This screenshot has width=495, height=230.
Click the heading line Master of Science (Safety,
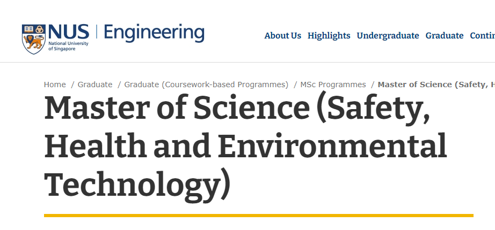pyautogui.click(x=237, y=108)
